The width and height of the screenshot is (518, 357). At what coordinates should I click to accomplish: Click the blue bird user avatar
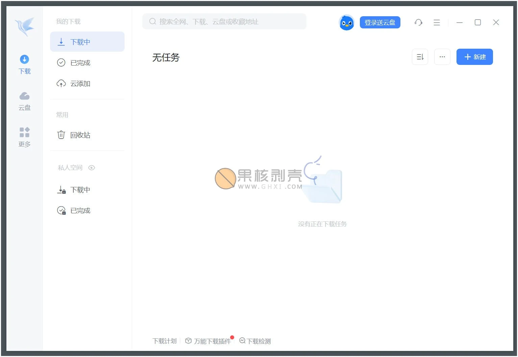point(346,23)
